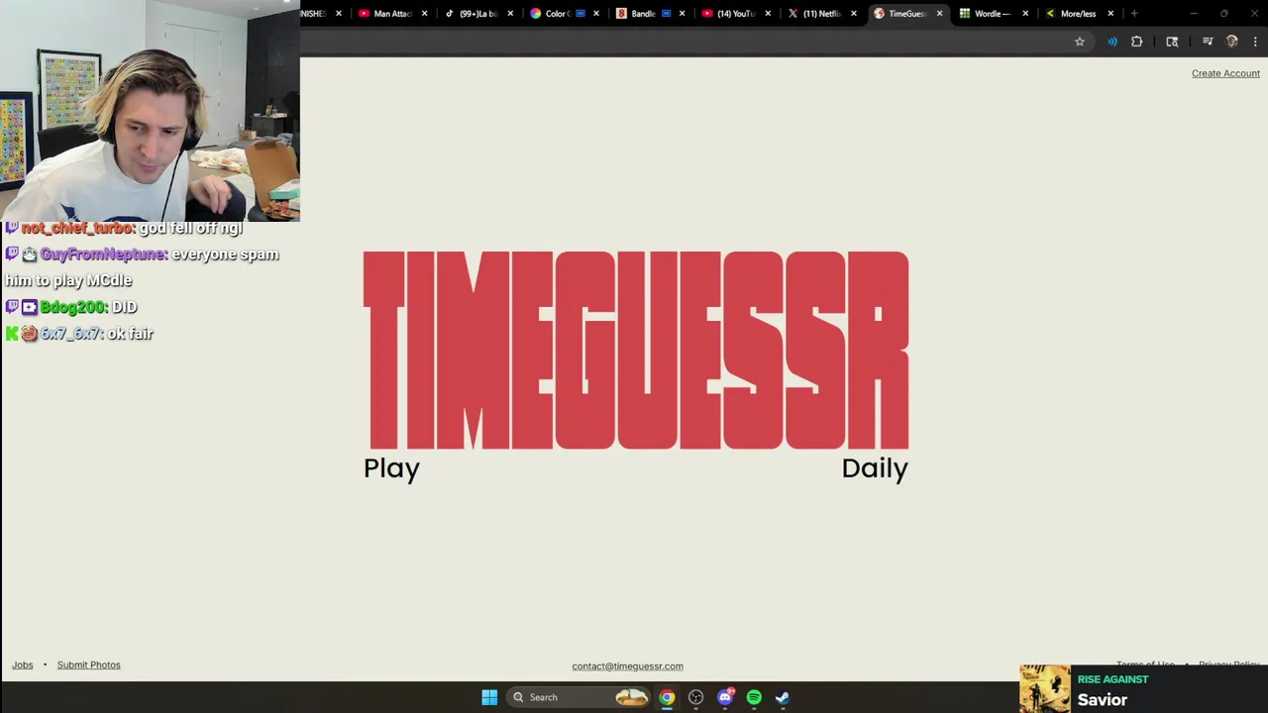Close the TimeGuessr tab

click(x=939, y=14)
